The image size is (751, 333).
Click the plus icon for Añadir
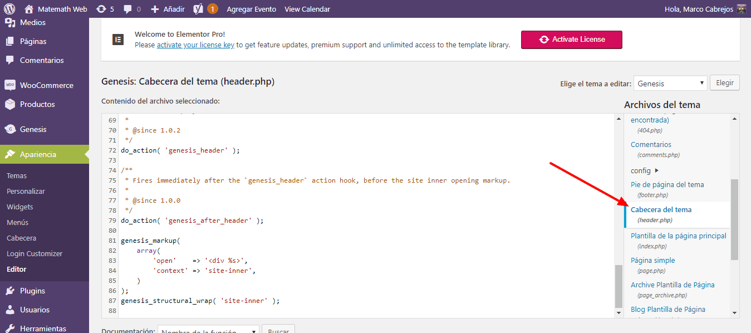(155, 9)
